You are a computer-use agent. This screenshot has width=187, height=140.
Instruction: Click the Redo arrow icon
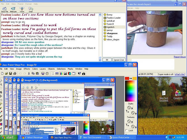point(25,73)
